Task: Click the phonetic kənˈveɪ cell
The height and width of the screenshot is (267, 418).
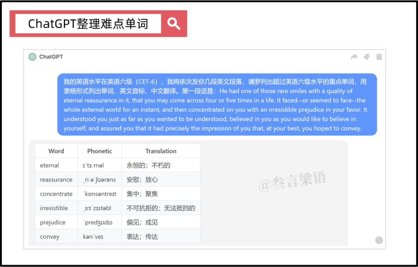Action: [99, 236]
